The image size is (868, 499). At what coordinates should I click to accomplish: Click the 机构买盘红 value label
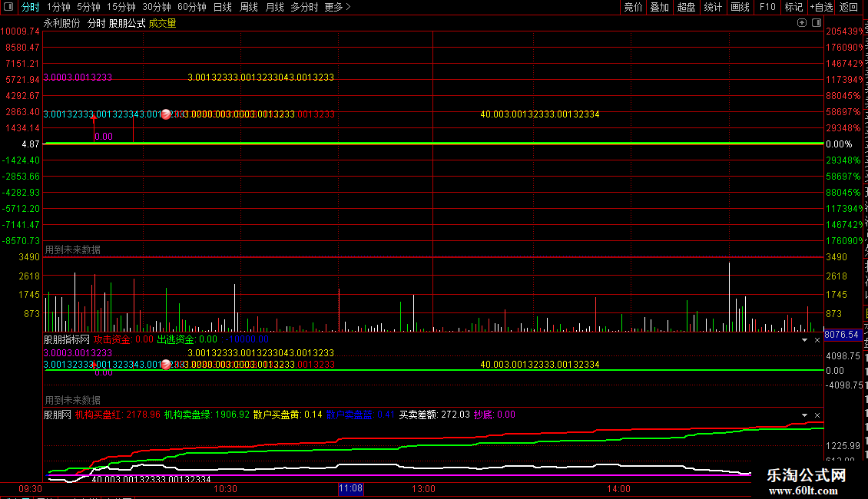tap(118, 415)
